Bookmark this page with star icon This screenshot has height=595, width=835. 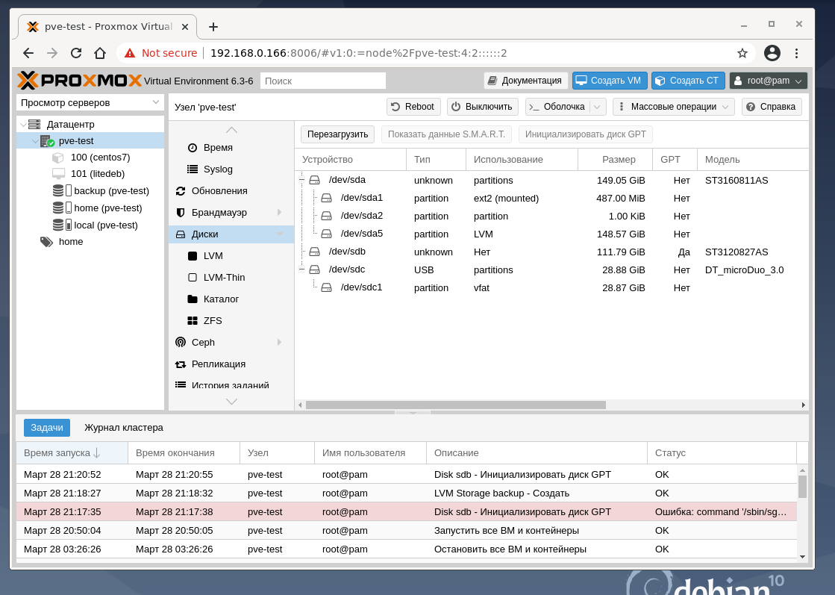[x=742, y=53]
